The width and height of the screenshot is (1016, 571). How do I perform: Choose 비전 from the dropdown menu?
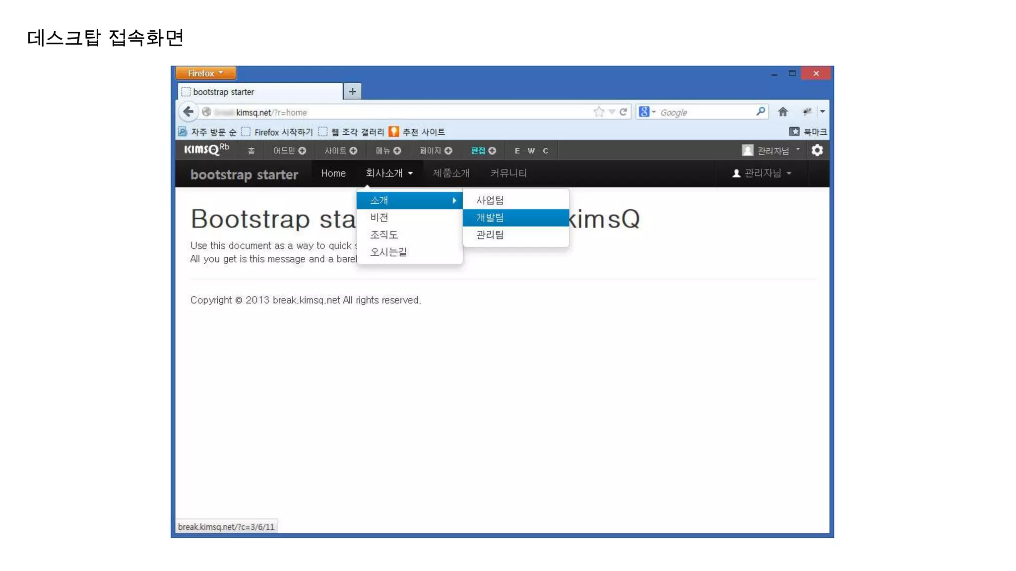(x=380, y=218)
